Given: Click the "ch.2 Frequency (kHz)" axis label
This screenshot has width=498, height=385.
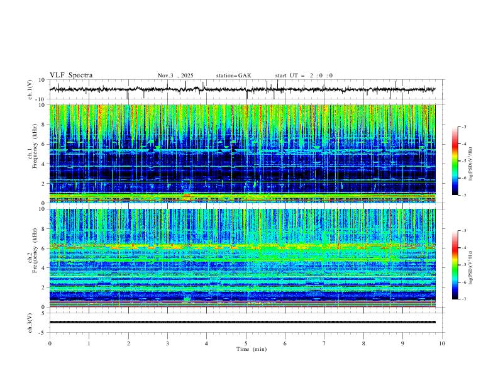Looking at the screenshot, I should (x=33, y=250).
